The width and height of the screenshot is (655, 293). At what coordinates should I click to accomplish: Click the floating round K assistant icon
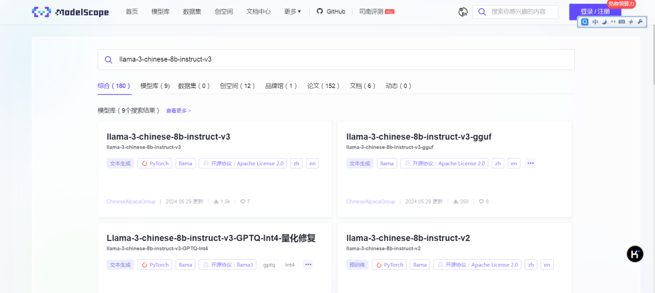click(635, 254)
